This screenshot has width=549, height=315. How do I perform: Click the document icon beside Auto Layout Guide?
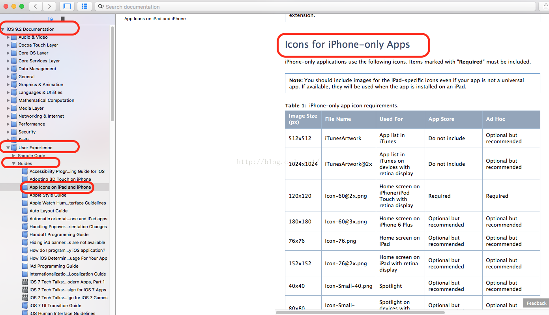(x=25, y=211)
